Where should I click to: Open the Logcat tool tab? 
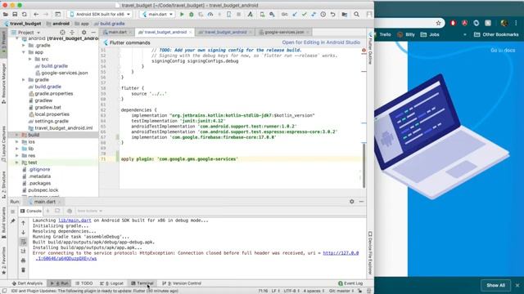pyautogui.click(x=112, y=283)
